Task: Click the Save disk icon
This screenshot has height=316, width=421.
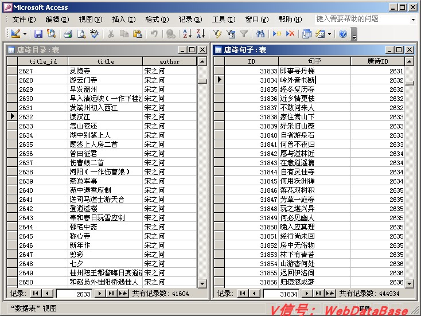Action: tap(38, 34)
